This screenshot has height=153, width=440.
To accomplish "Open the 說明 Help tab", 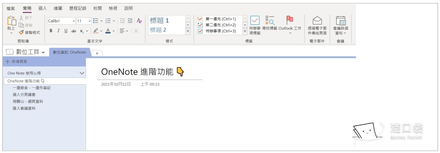I will tap(129, 8).
